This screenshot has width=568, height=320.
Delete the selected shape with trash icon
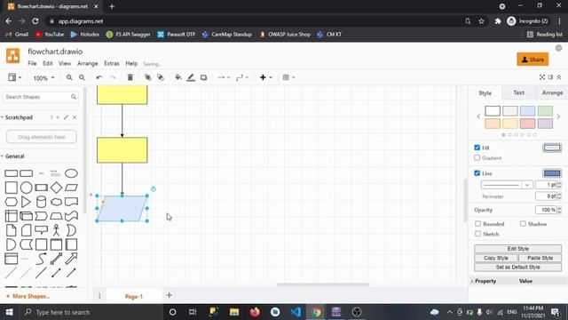tap(130, 77)
